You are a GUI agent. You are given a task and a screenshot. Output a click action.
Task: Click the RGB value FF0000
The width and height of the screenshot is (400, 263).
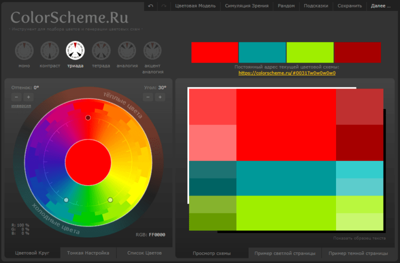(x=157, y=234)
